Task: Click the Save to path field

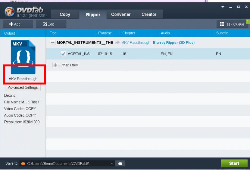Action: point(67,163)
